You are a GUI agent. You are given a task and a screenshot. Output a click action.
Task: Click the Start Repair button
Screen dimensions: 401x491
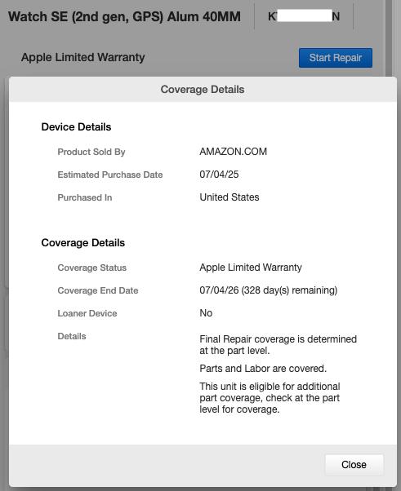(336, 58)
